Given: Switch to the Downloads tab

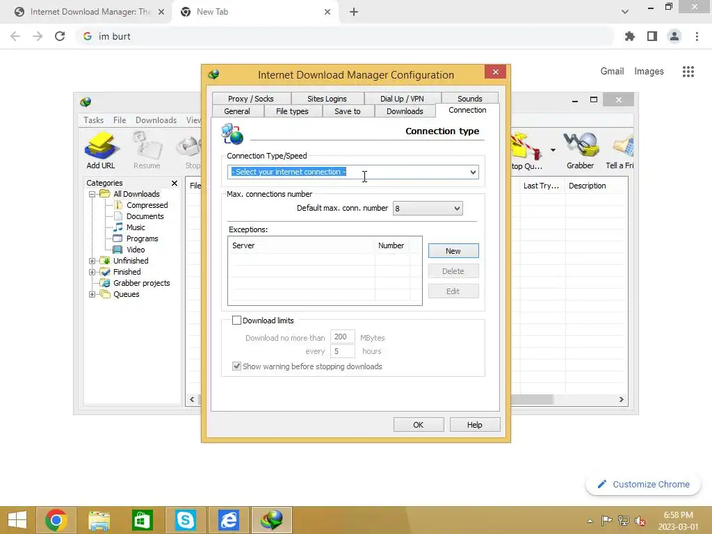Looking at the screenshot, I should [405, 111].
